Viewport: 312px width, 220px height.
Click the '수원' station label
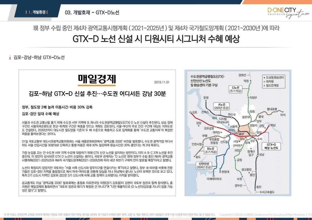coord(239,179)
